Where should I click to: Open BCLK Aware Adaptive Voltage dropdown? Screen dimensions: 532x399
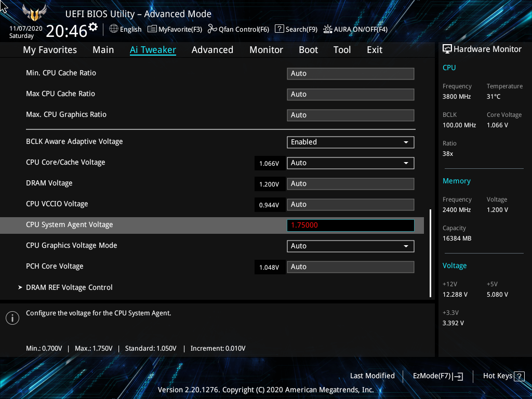click(x=351, y=142)
